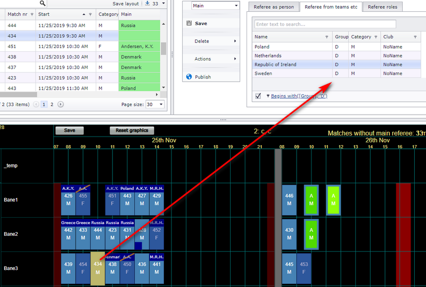Open the filter icon on Club column
This screenshot has height=287, width=426.
point(415,37)
